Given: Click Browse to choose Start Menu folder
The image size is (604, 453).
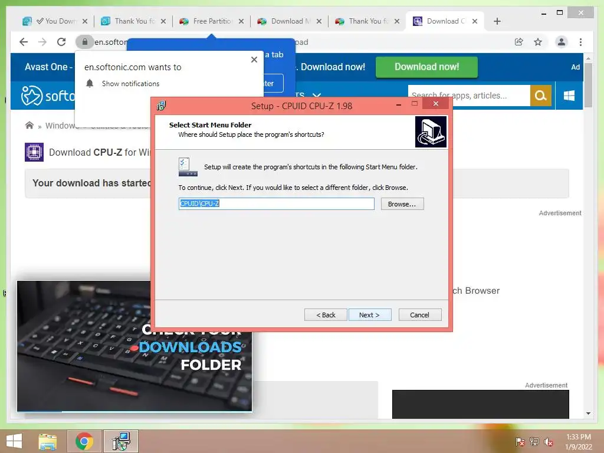Looking at the screenshot, I should [x=402, y=203].
